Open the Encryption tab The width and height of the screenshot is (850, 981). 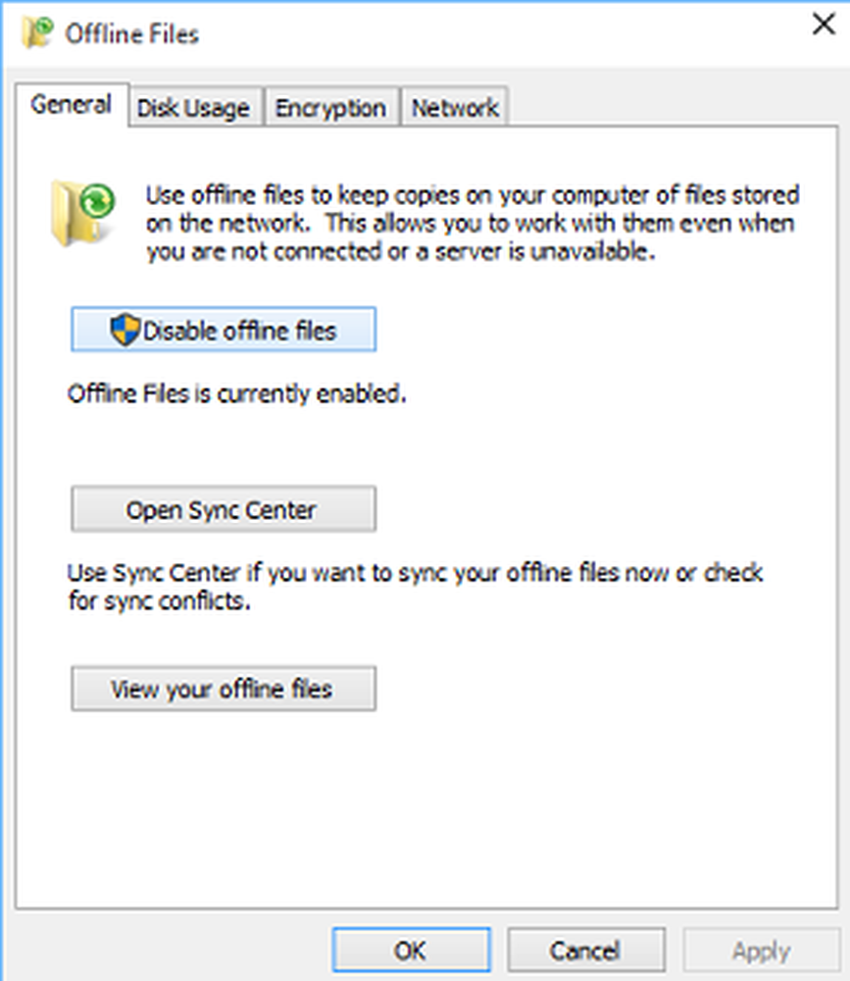pyautogui.click(x=330, y=108)
